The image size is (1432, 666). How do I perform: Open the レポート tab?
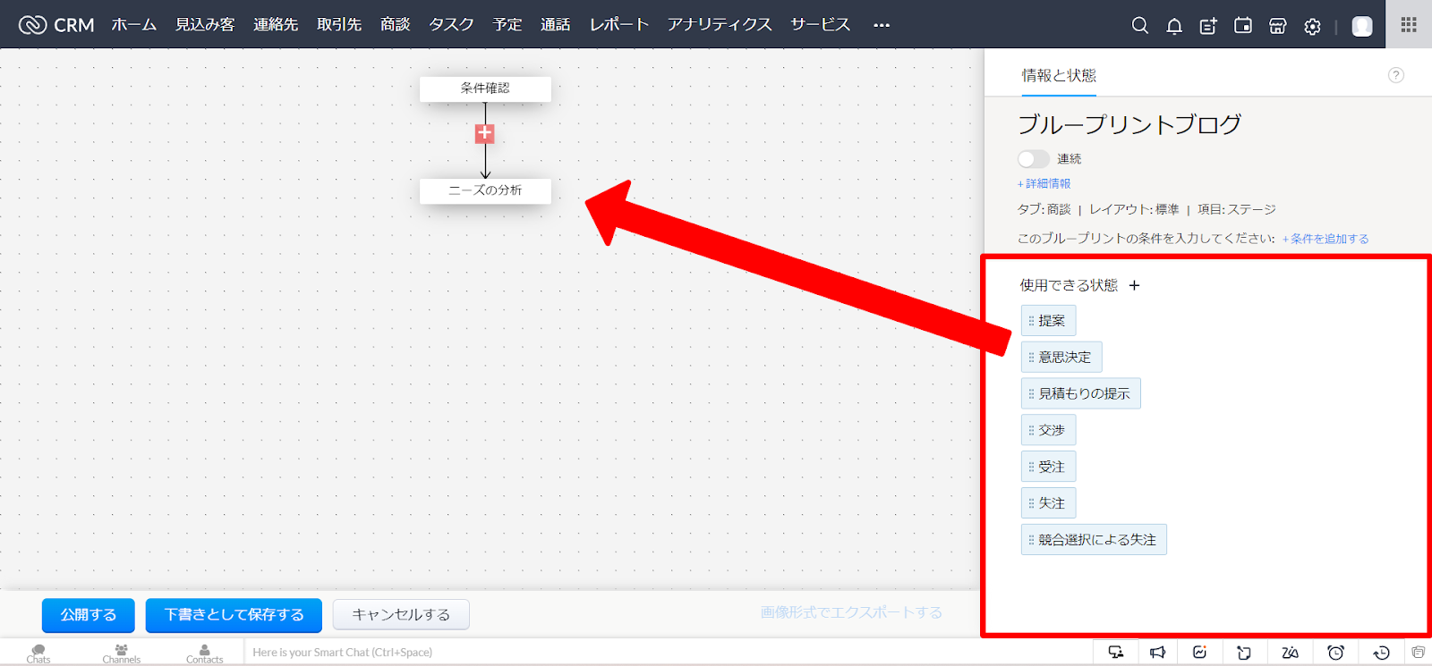618,25
